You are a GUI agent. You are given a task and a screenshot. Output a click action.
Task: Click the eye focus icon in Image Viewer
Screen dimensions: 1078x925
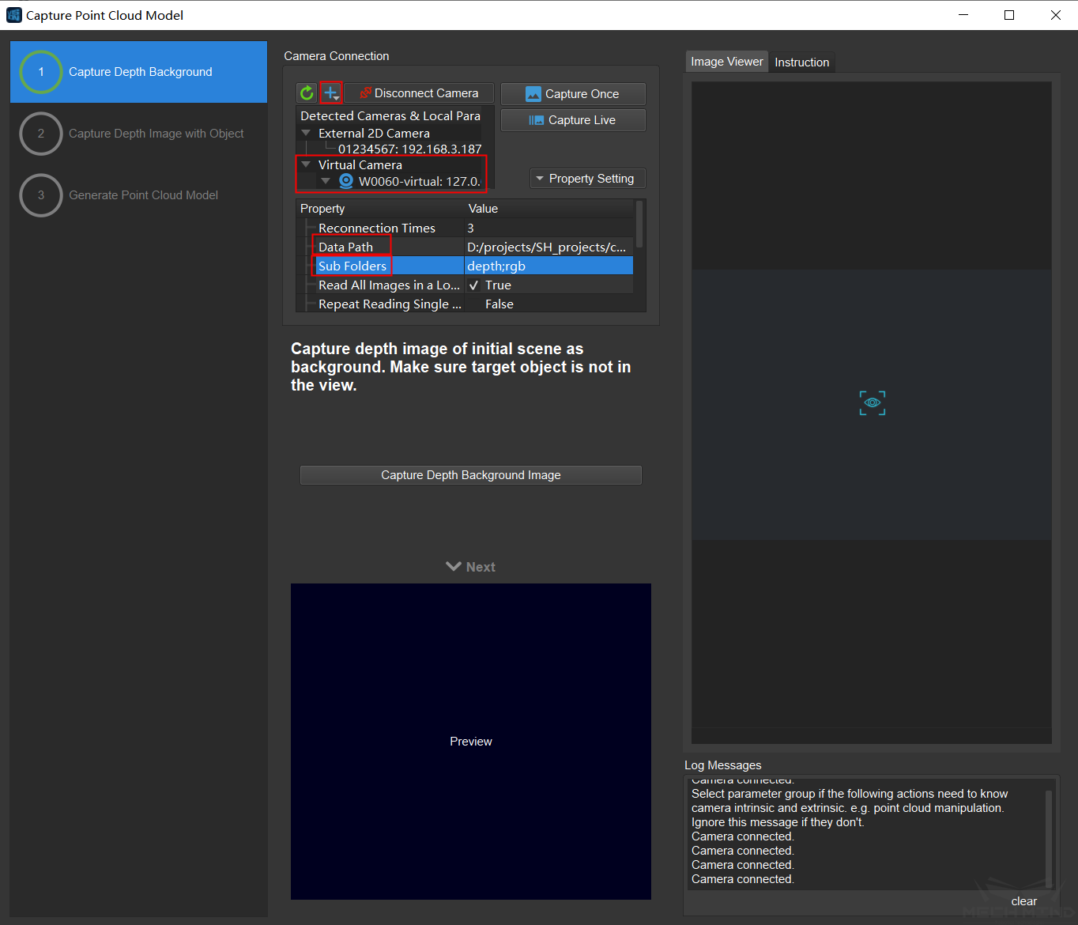[x=872, y=403]
